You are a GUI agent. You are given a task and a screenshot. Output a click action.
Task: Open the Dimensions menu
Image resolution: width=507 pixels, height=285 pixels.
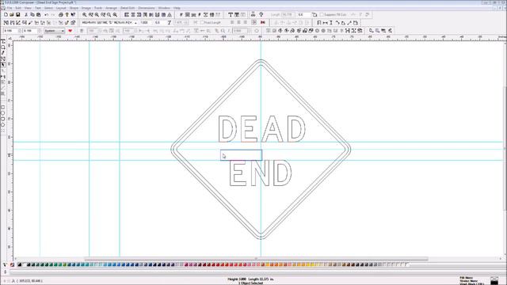pos(146,8)
